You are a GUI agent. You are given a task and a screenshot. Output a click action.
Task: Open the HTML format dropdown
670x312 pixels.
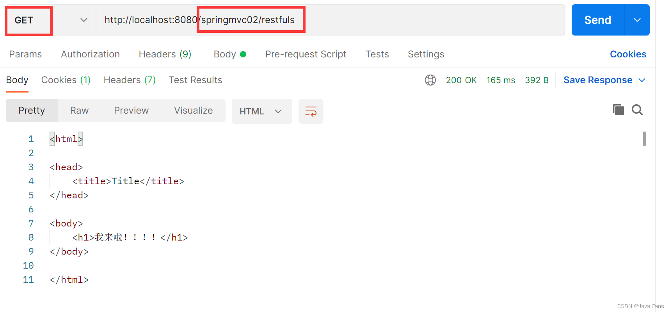pos(262,111)
